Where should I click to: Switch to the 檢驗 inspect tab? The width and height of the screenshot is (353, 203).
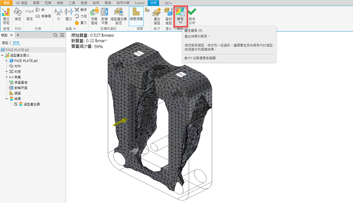(x=60, y=3)
